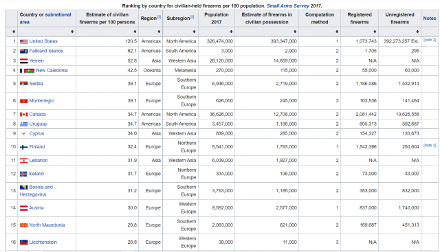The height and width of the screenshot is (252, 440).
Task: Sort table by Population 2017 arrow
Action: point(231,32)
